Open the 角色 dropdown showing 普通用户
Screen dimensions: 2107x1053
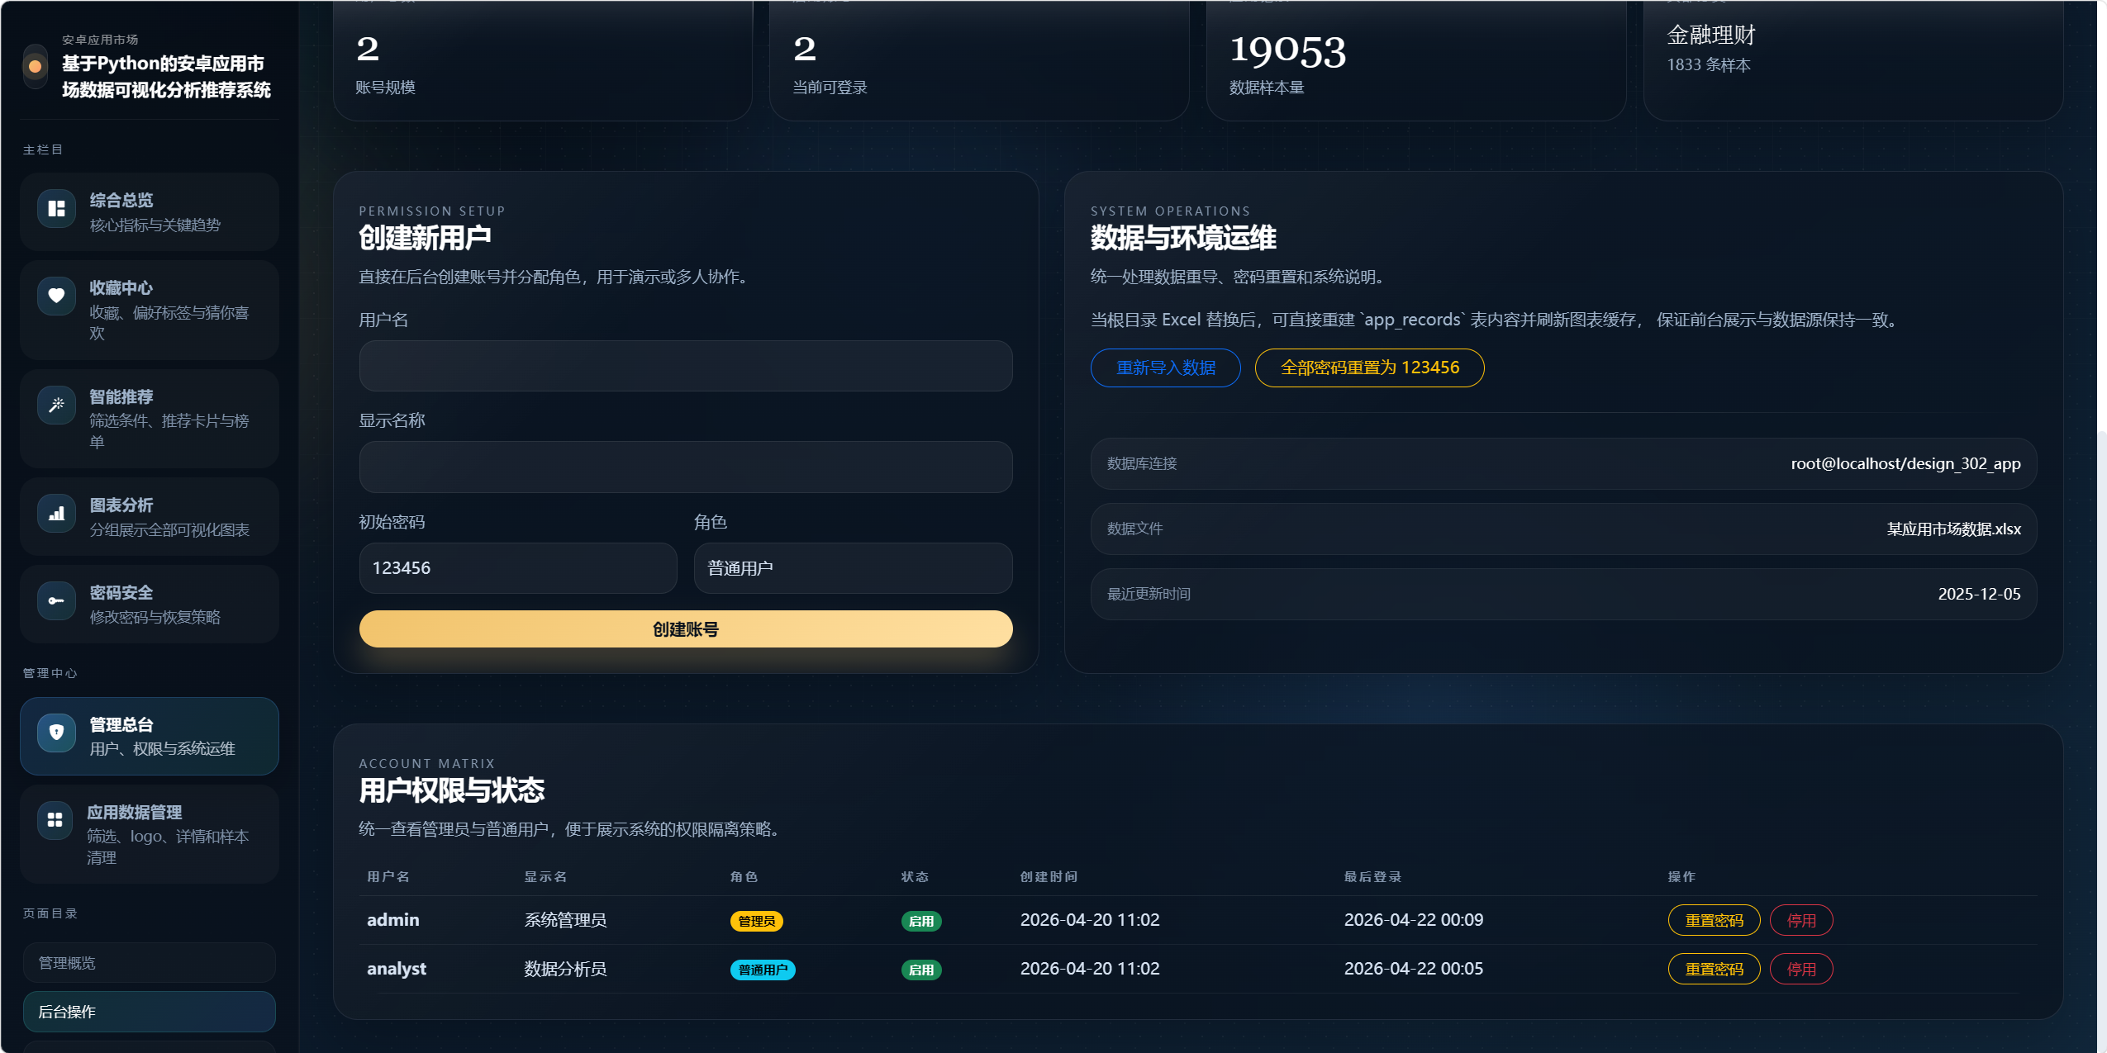(x=853, y=568)
